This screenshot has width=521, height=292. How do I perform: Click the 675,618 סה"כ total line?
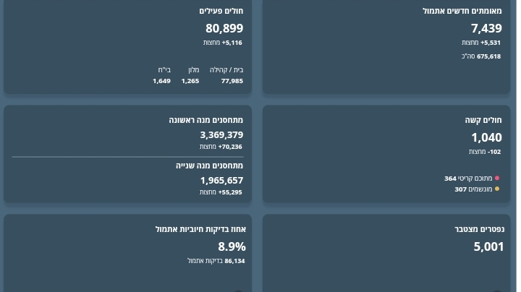pyautogui.click(x=481, y=56)
